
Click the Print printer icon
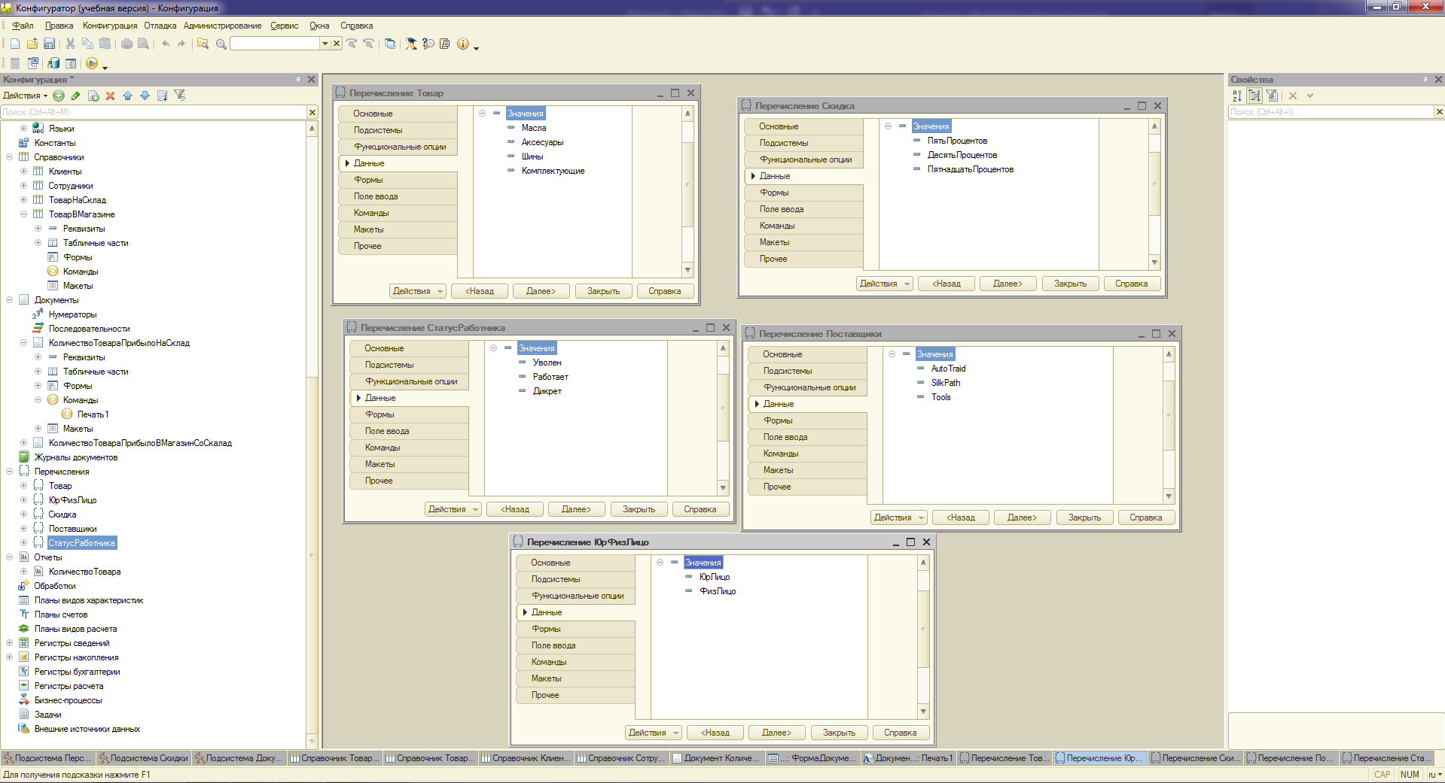coord(127,44)
